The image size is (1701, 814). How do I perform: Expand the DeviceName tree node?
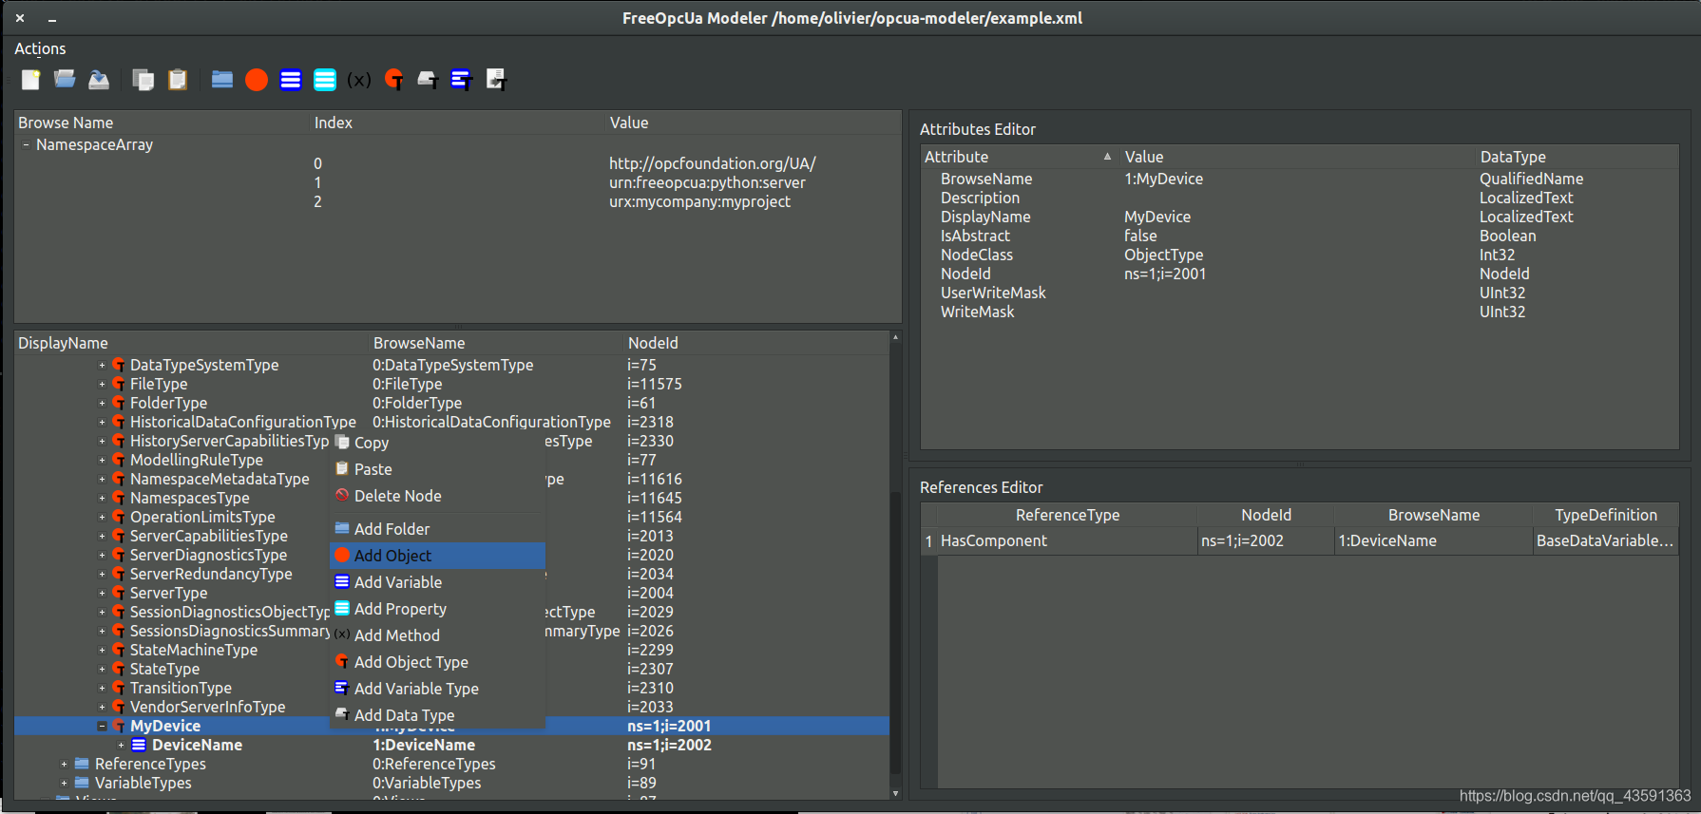(121, 745)
